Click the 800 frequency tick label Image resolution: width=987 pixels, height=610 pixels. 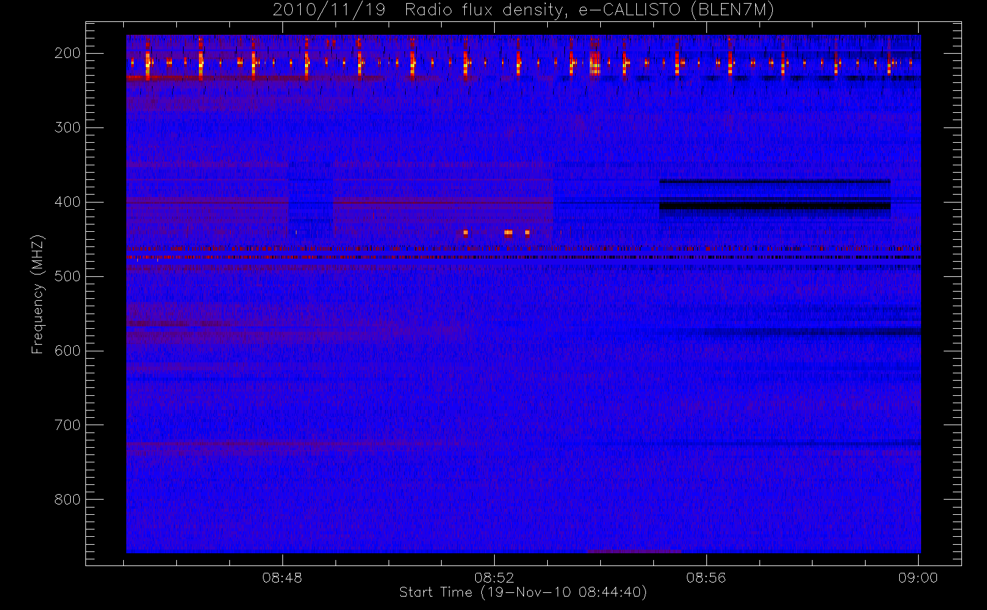(x=67, y=500)
